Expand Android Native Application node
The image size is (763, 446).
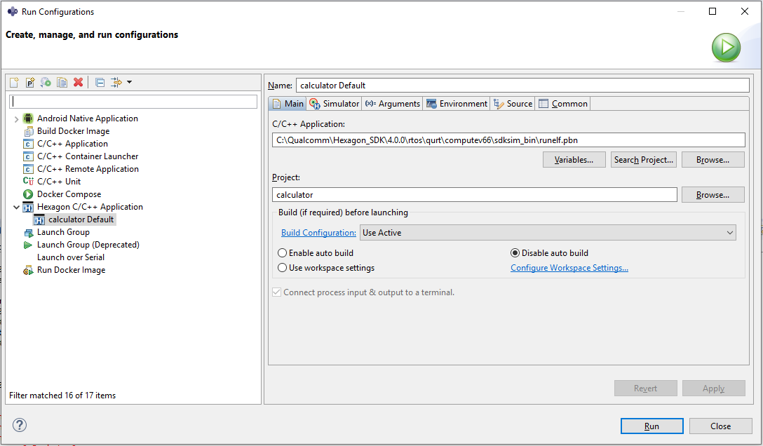[16, 119]
